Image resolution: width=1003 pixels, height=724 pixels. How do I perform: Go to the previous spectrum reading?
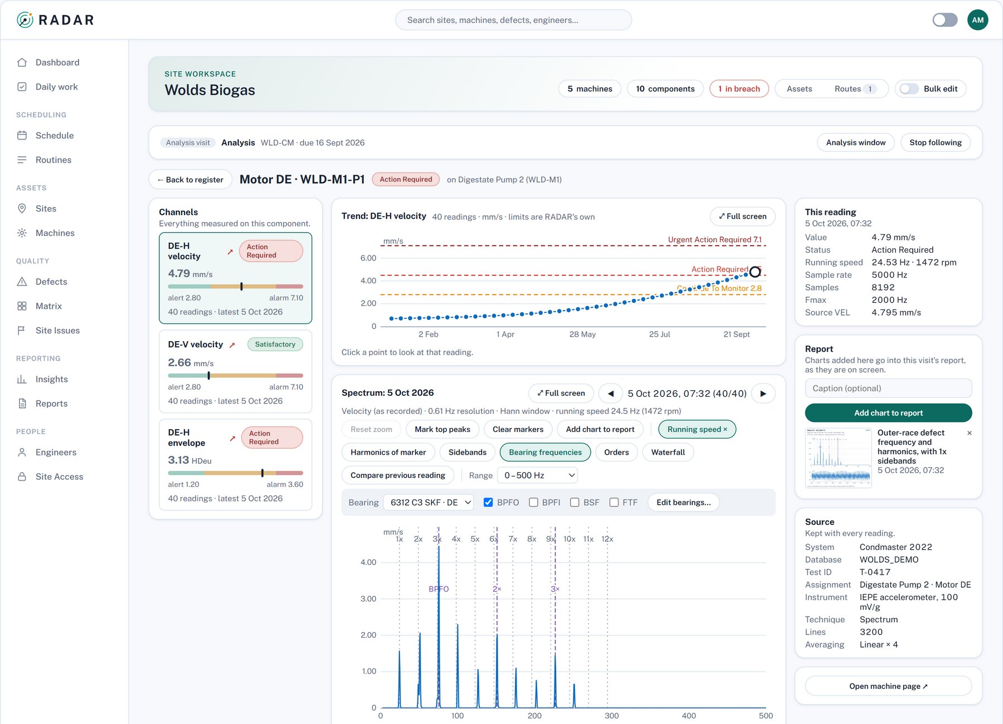[x=611, y=393]
